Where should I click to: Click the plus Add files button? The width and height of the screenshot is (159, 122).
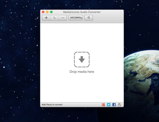46,18
